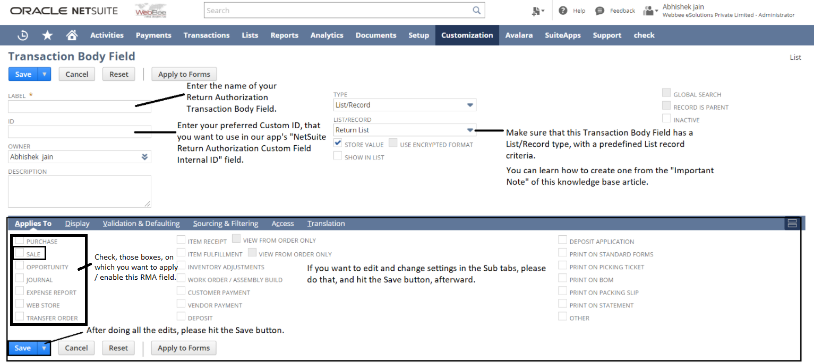Open the Create New icon in header

pos(537,11)
